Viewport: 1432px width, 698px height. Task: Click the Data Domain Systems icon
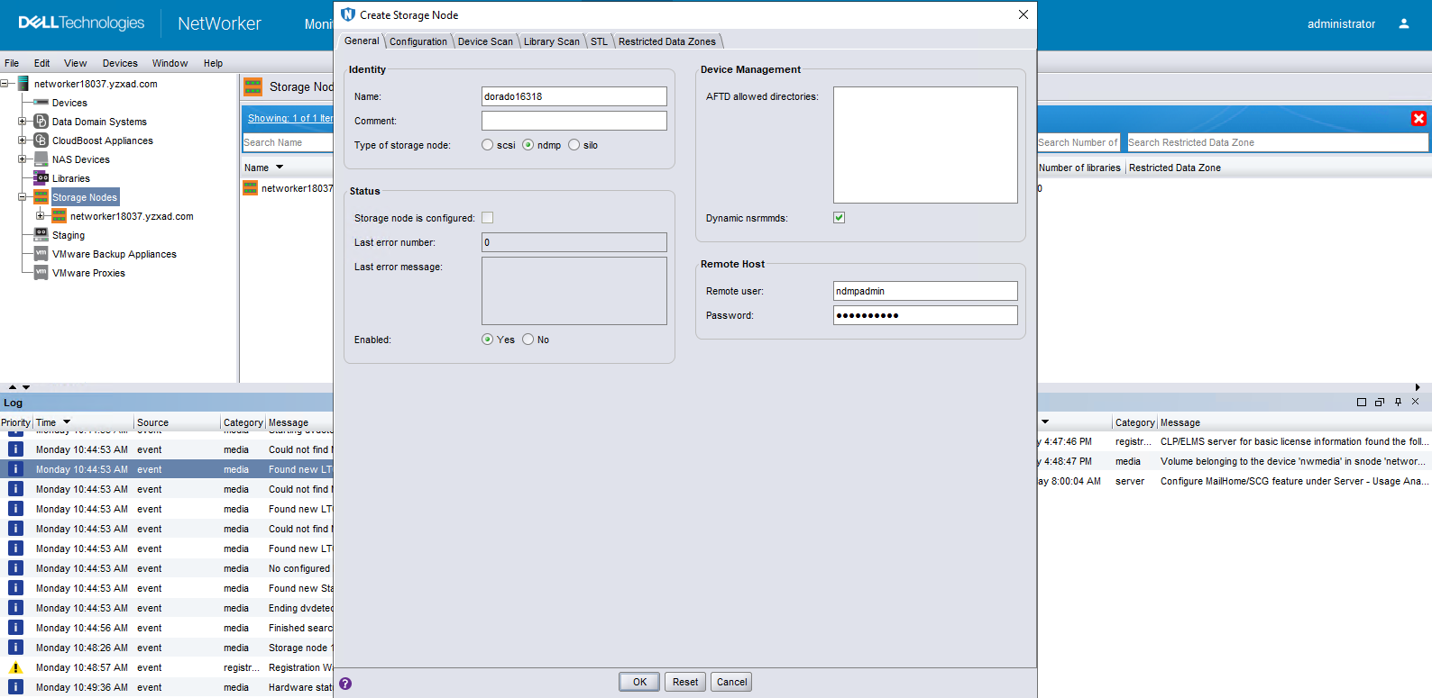click(x=41, y=122)
